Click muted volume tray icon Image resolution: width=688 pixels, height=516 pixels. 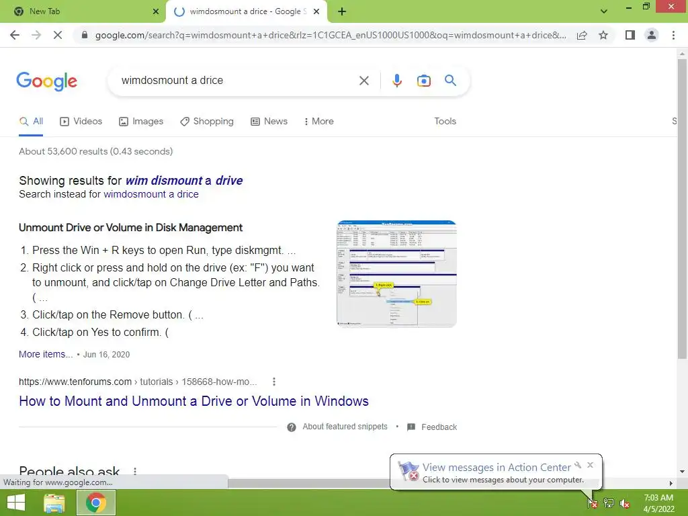(625, 503)
